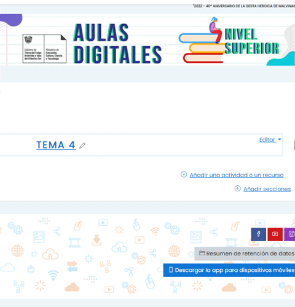This screenshot has width=295, height=307.
Task: Click the 40° Aniversario Malvinas header text
Action: click(x=244, y=6)
